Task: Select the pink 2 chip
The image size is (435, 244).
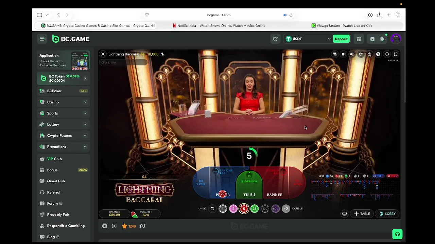Action: pos(233,209)
